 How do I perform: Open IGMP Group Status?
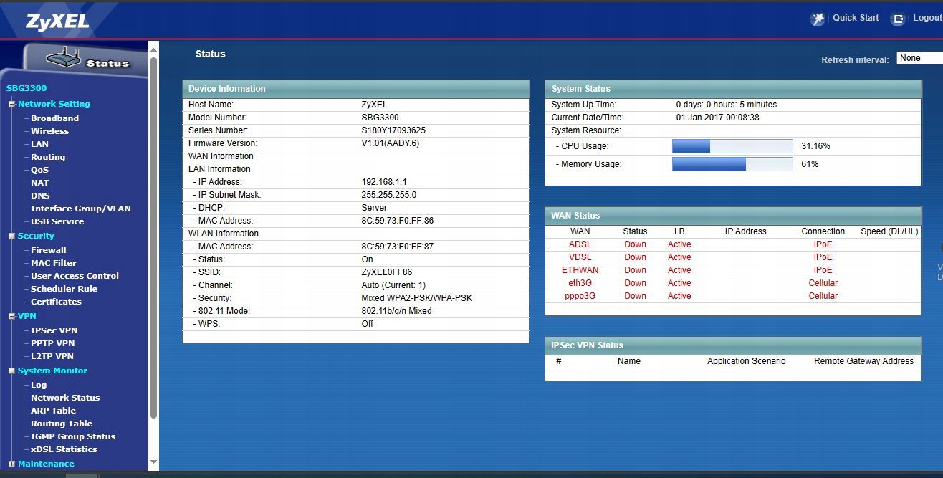point(73,436)
